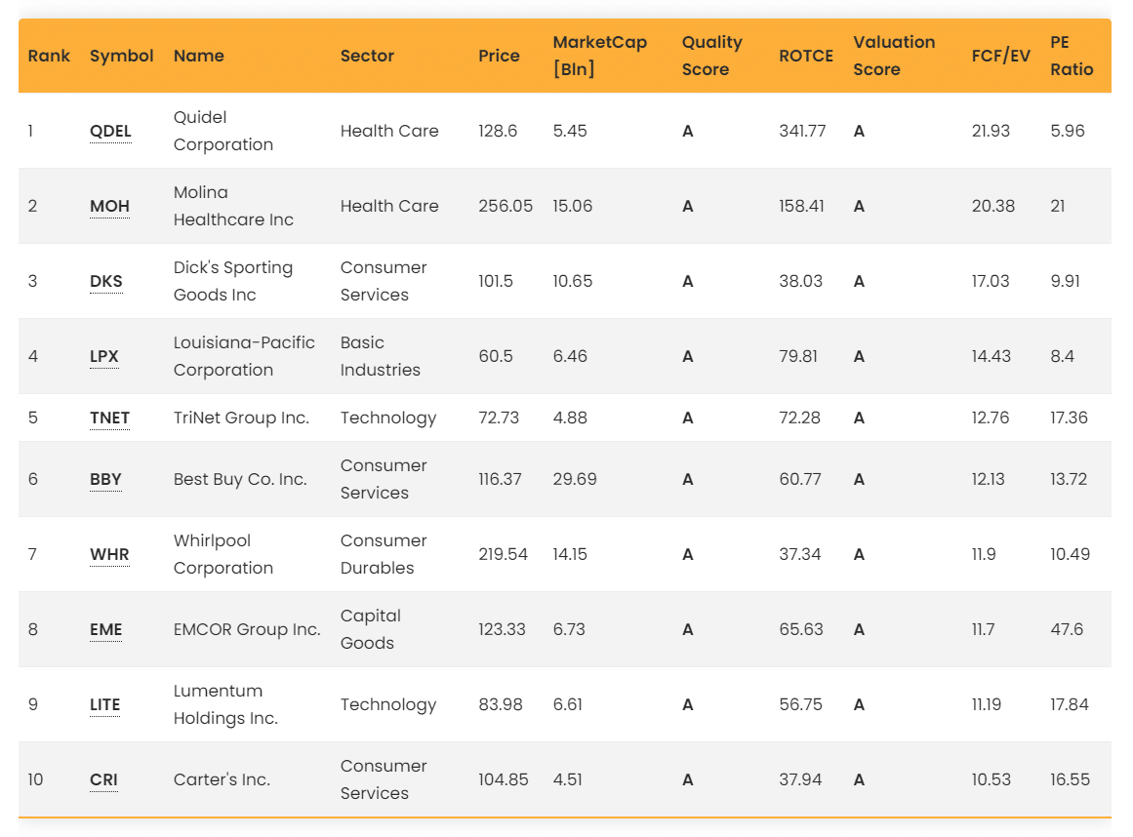The width and height of the screenshot is (1133, 837).
Task: Click the PE Ratio column header
Action: [1072, 56]
